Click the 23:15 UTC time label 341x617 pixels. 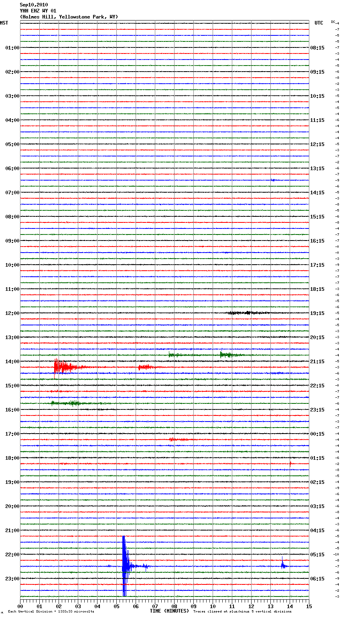point(317,410)
